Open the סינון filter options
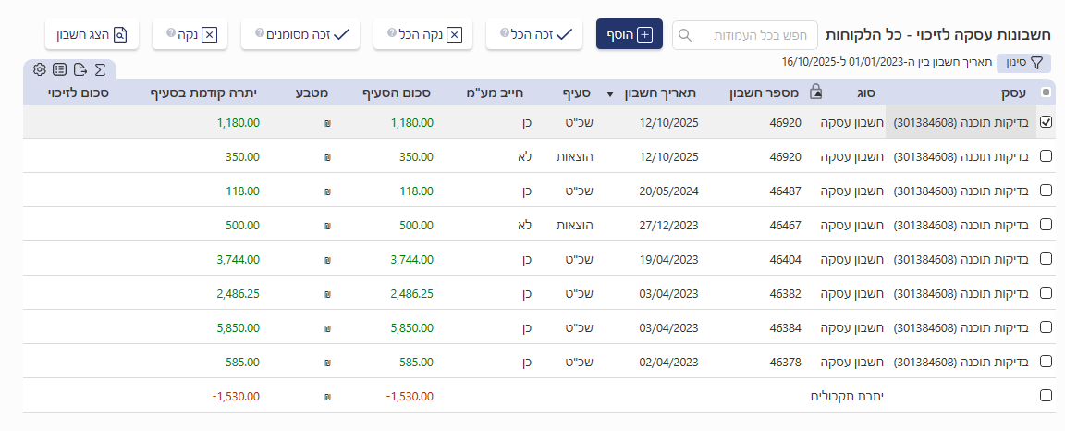This screenshot has height=431, width=1065. pos(1026,62)
